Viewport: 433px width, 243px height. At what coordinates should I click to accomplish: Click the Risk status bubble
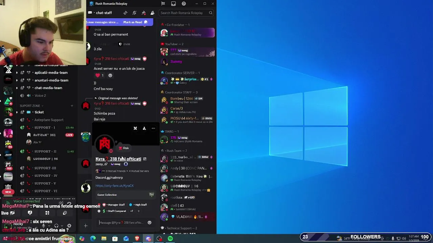(124, 148)
